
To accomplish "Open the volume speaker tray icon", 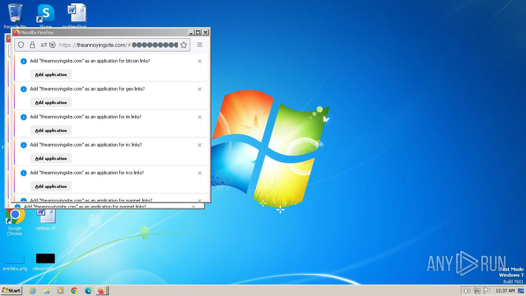I will (467, 291).
